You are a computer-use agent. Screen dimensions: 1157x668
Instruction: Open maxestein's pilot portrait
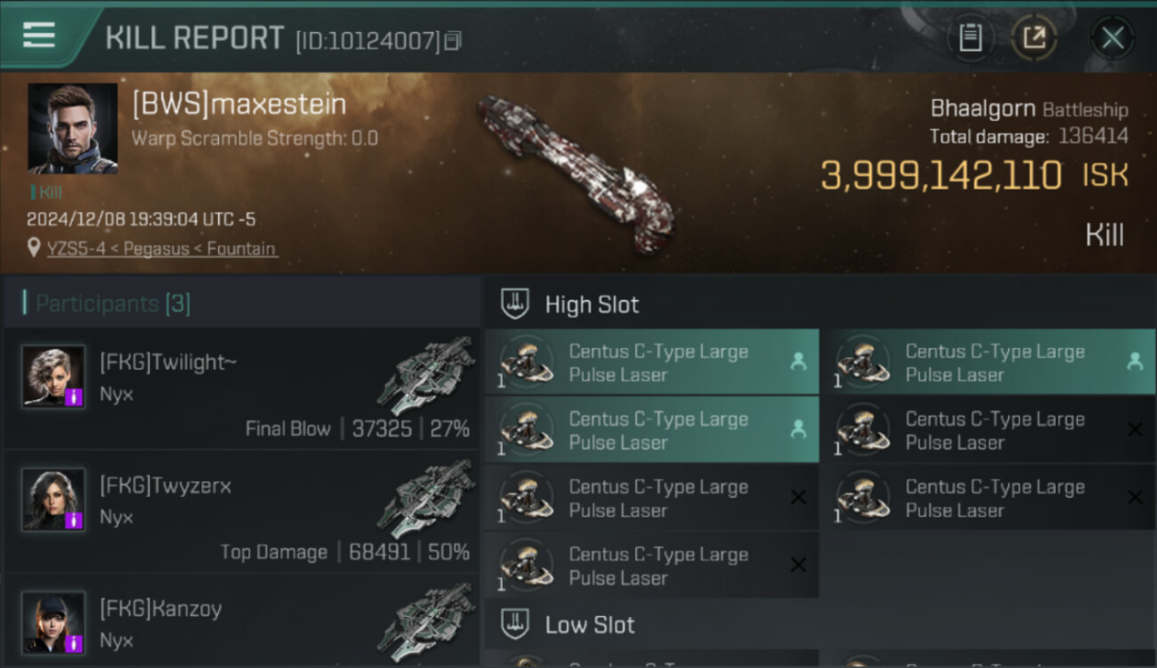coord(72,128)
